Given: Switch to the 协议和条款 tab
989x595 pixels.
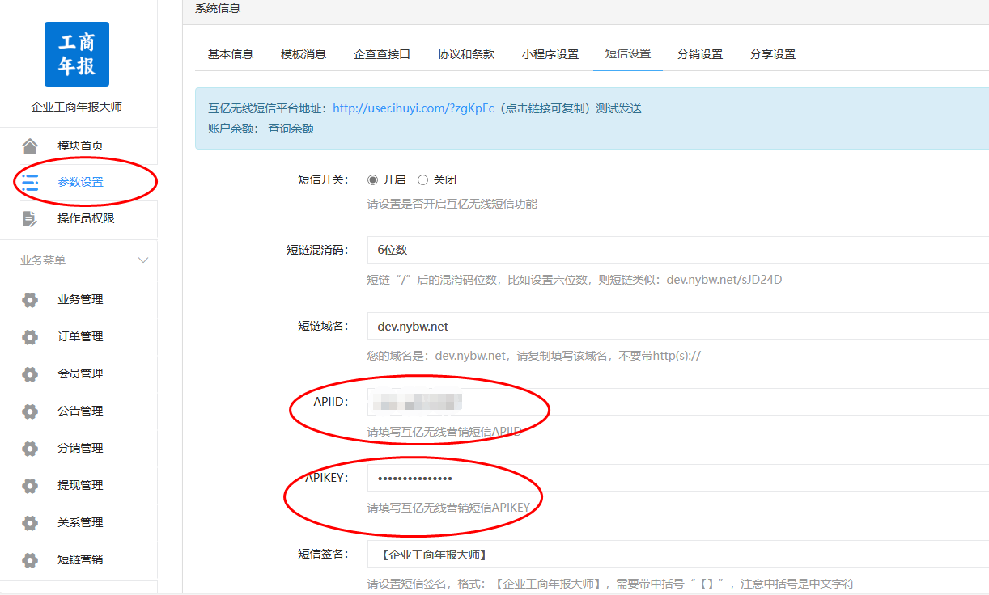Looking at the screenshot, I should point(466,54).
